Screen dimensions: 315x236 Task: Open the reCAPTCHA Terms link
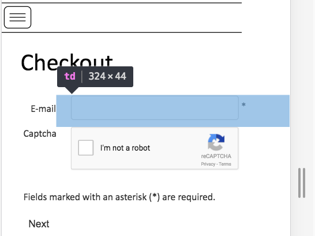pyautogui.click(x=225, y=164)
